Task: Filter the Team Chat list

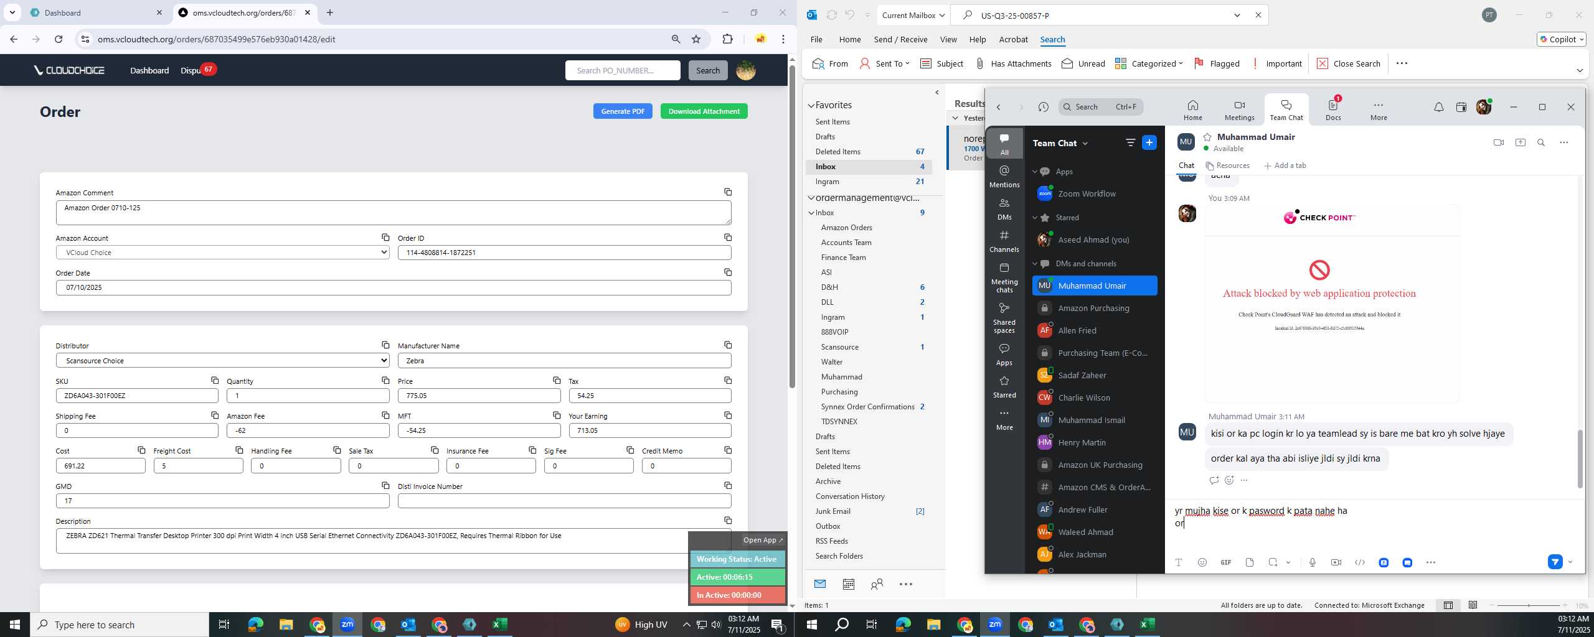Action: click(1130, 142)
